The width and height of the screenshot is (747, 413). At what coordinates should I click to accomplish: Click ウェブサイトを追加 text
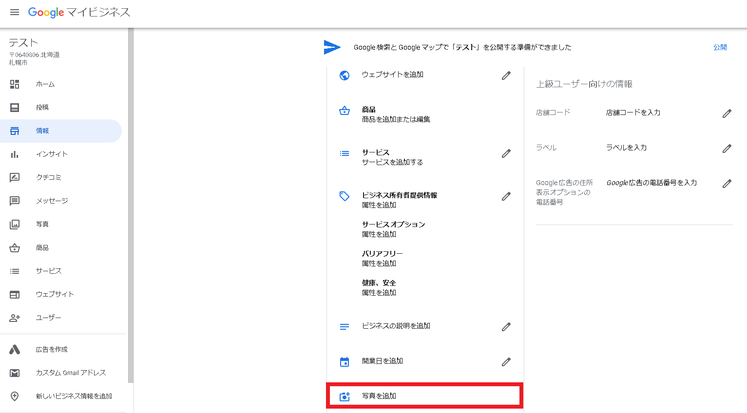(x=392, y=75)
